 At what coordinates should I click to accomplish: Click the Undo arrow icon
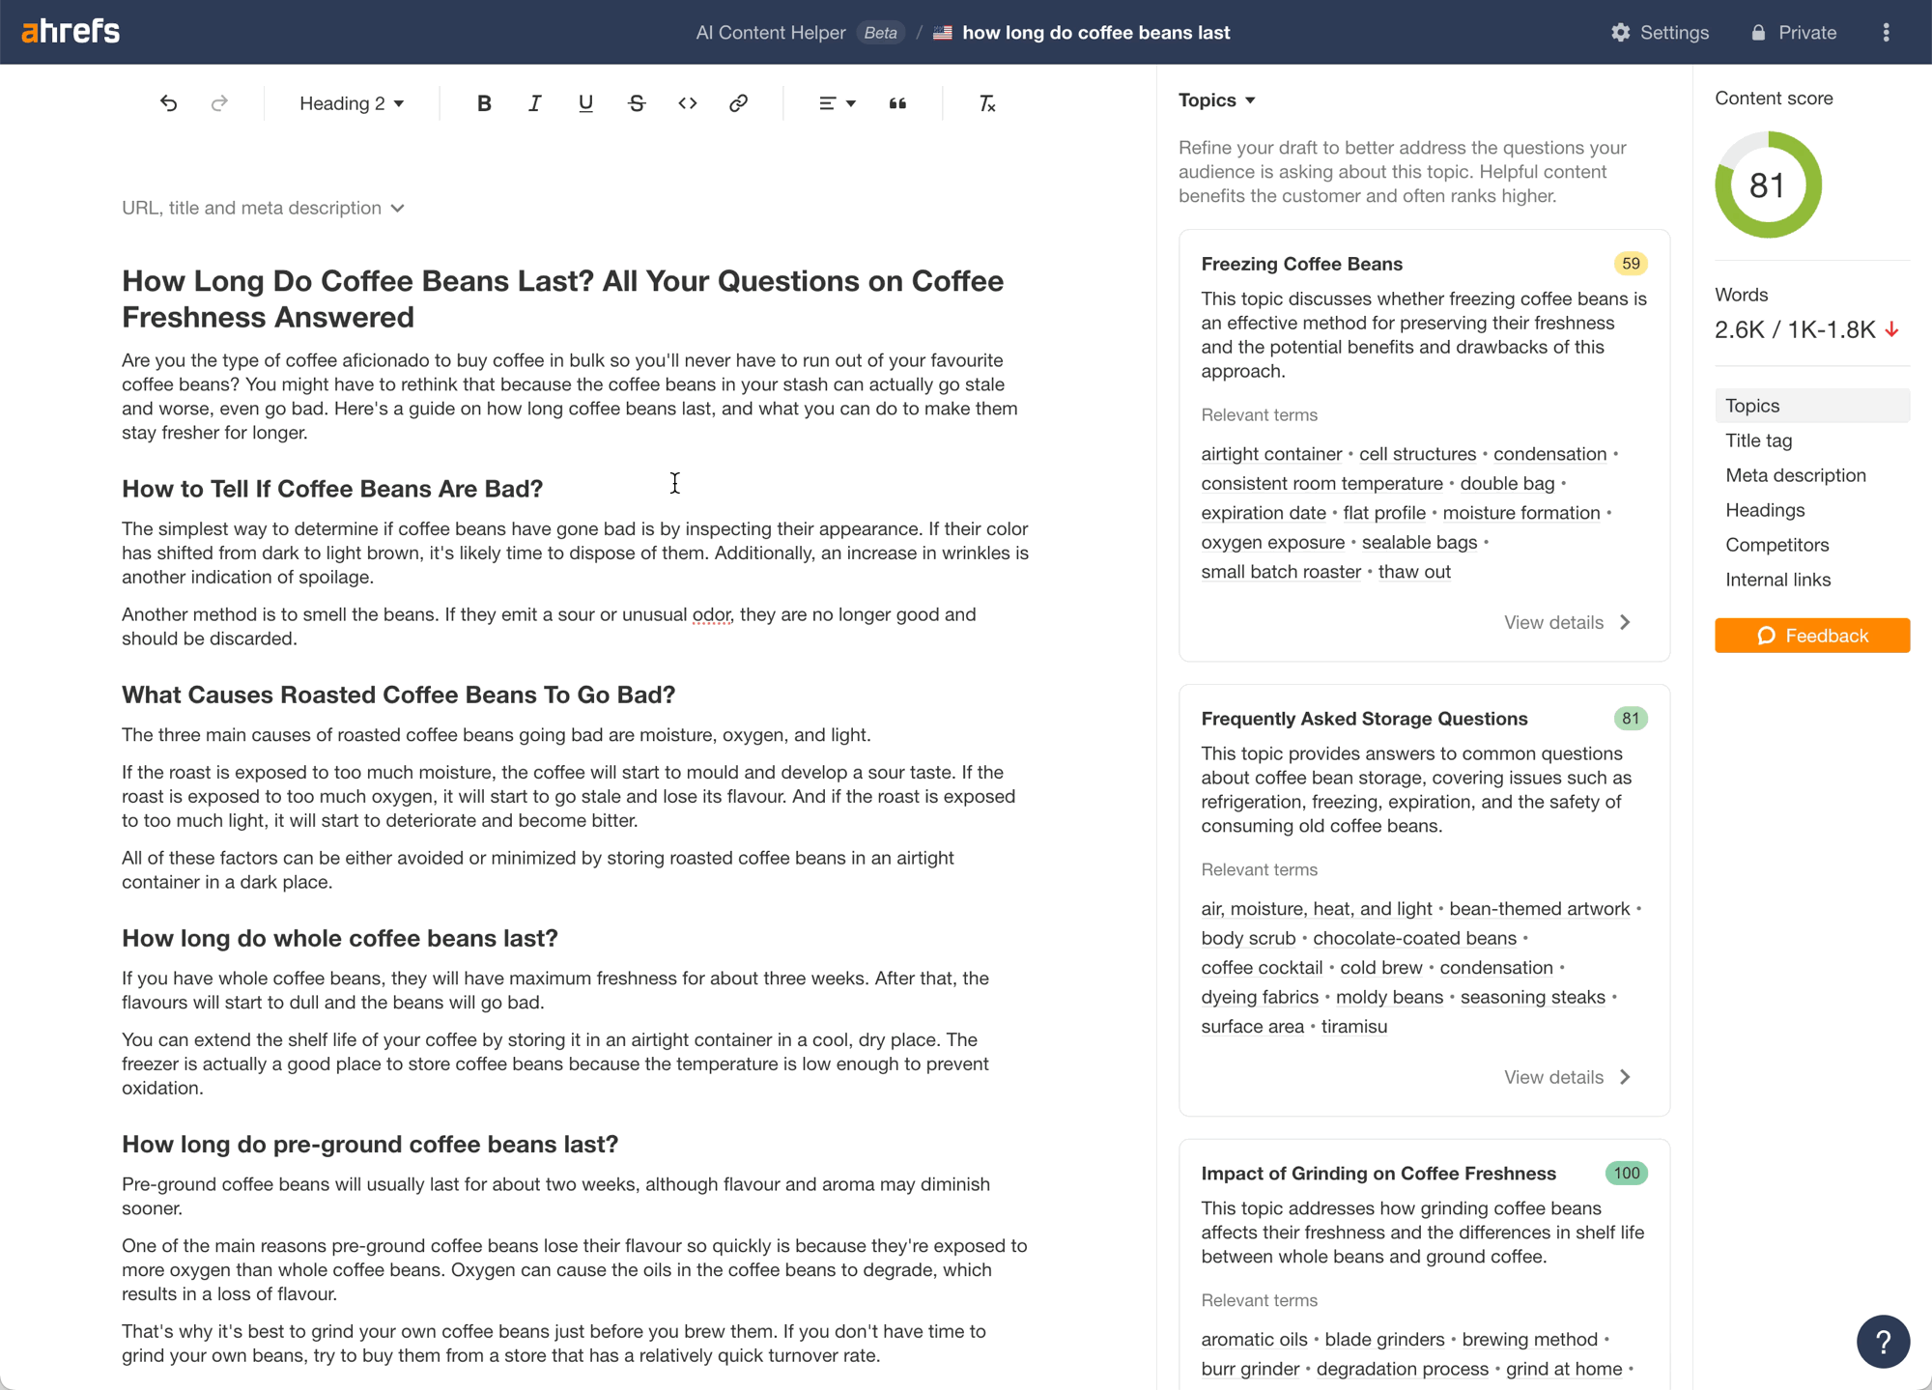click(169, 103)
